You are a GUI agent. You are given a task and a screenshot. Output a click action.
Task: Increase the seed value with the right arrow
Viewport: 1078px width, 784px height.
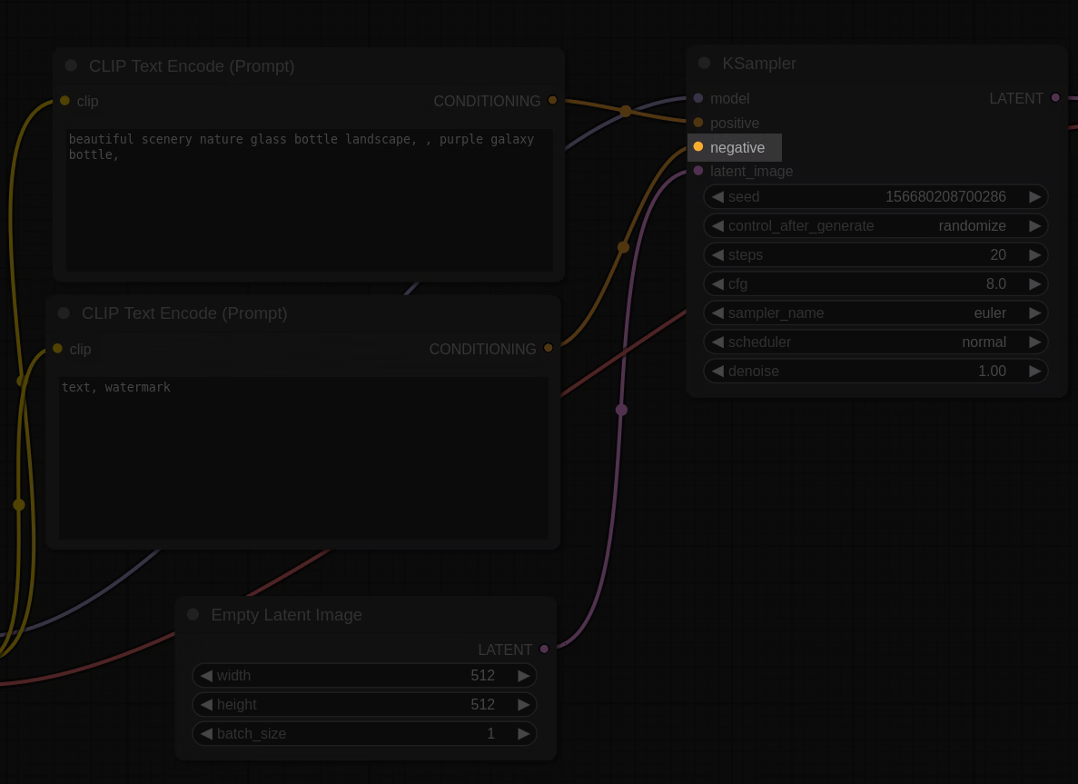[1034, 197]
